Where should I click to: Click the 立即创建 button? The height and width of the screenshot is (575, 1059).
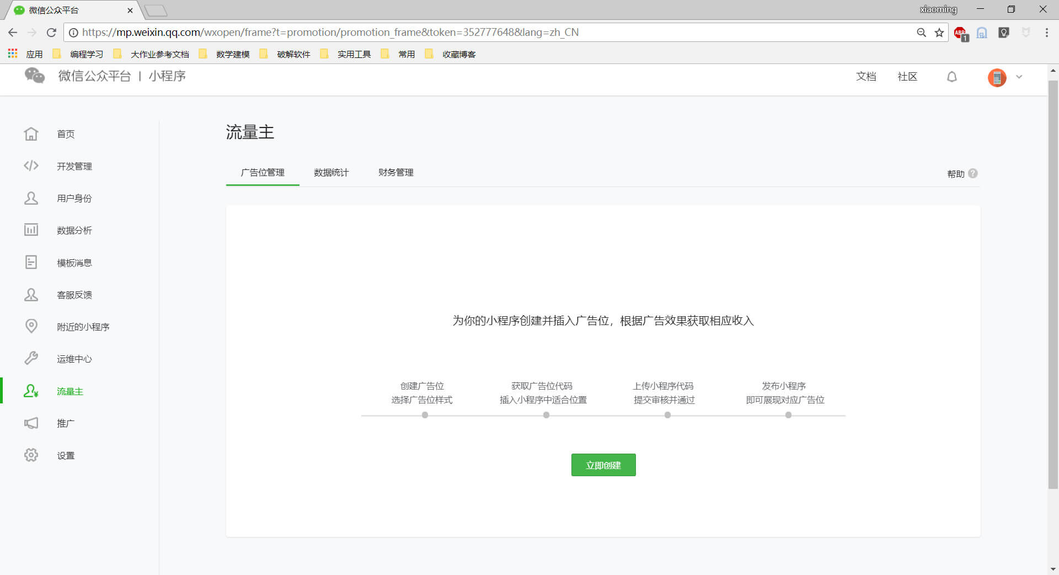(x=603, y=465)
